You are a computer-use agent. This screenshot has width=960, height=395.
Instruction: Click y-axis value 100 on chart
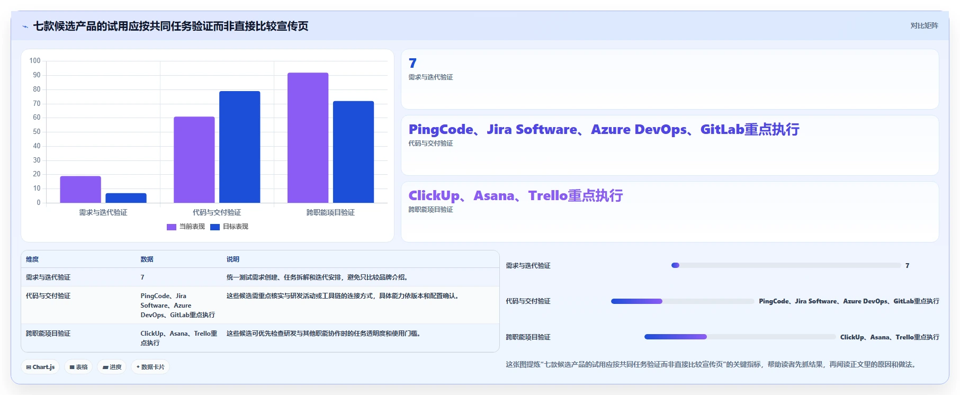35,61
